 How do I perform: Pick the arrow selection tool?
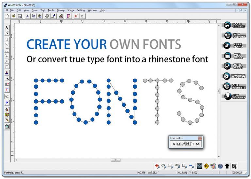pos(7,27)
